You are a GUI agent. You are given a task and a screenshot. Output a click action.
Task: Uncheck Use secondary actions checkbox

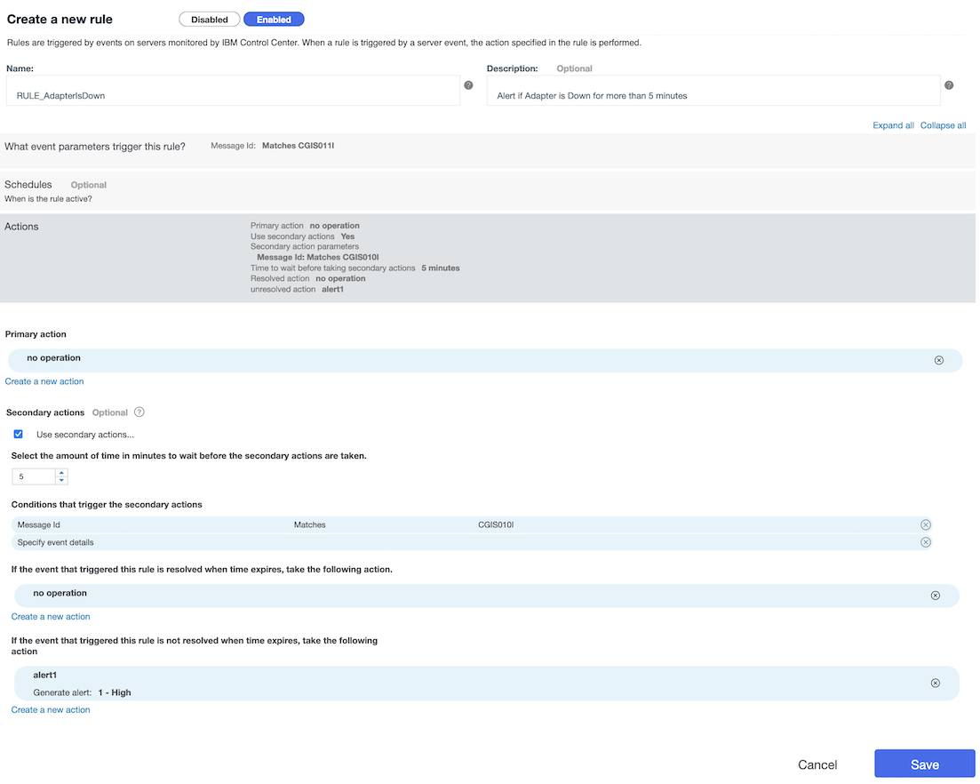(18, 435)
